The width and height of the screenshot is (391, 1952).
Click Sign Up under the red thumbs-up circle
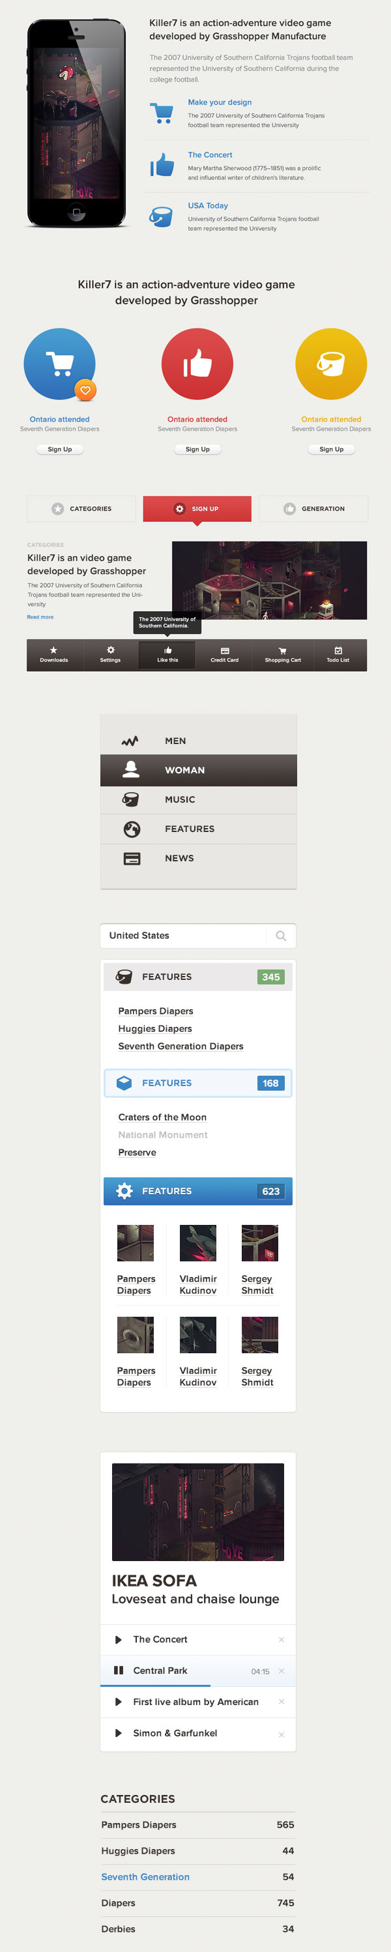(x=197, y=449)
